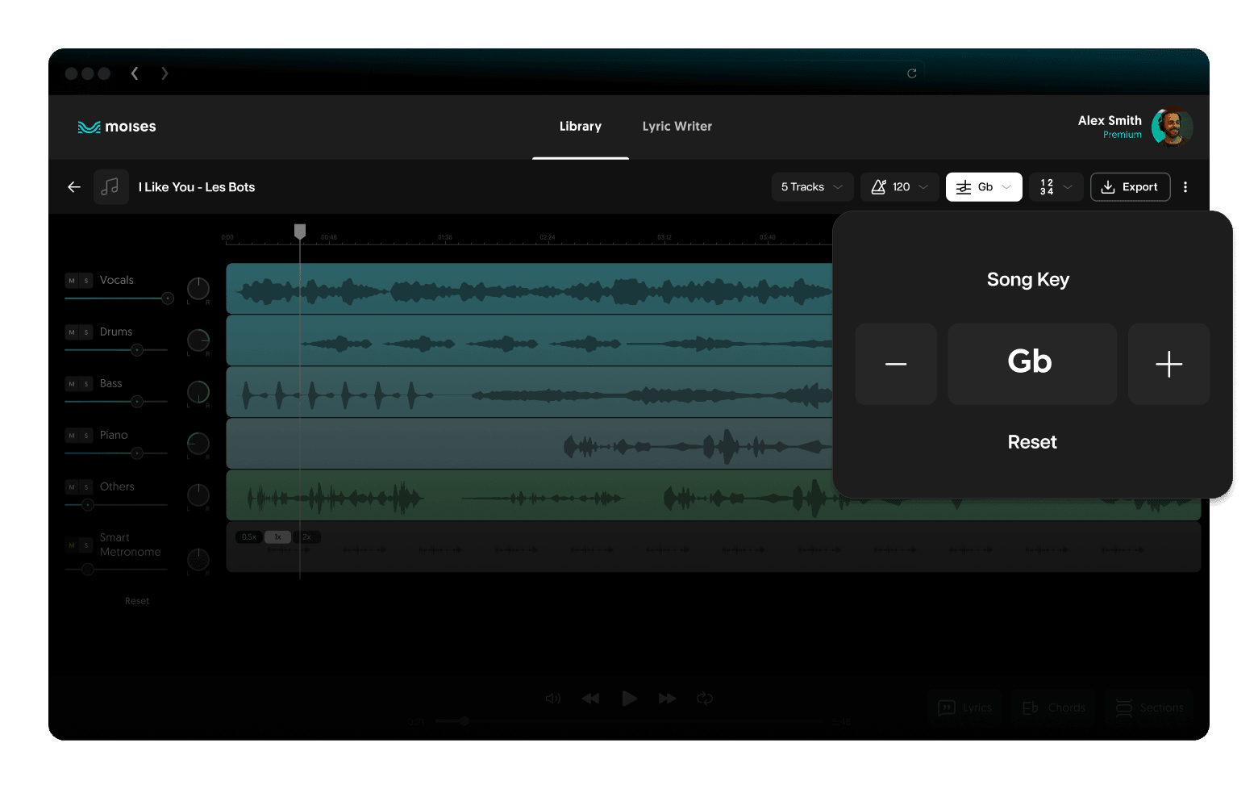Solo the Drums track
Screen dimensions: 1258x789
tap(86, 332)
